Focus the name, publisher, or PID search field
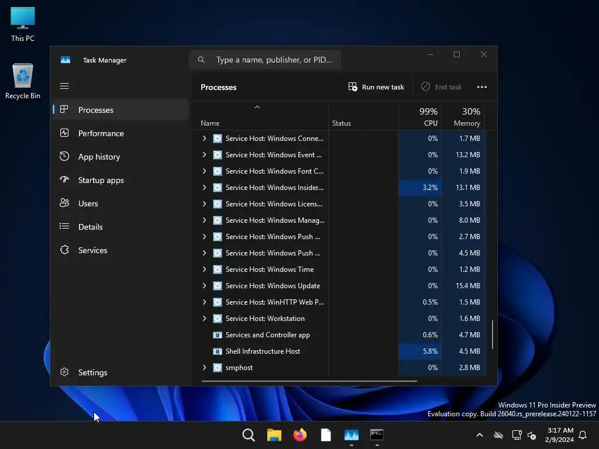 [265, 60]
